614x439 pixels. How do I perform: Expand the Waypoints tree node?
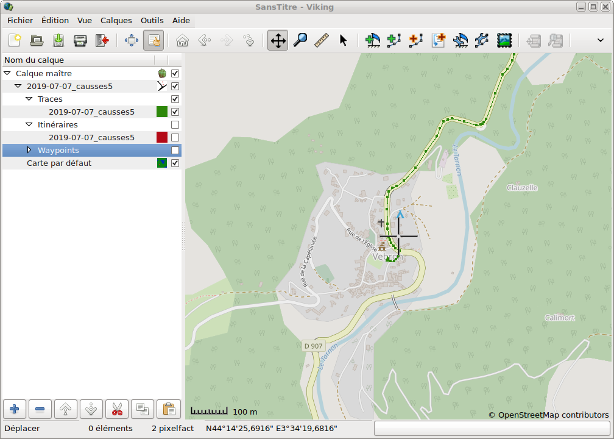pyautogui.click(x=29, y=150)
